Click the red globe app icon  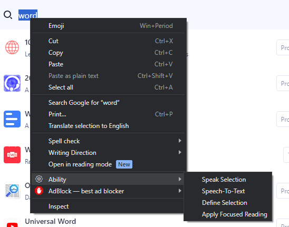pyautogui.click(x=12, y=47)
